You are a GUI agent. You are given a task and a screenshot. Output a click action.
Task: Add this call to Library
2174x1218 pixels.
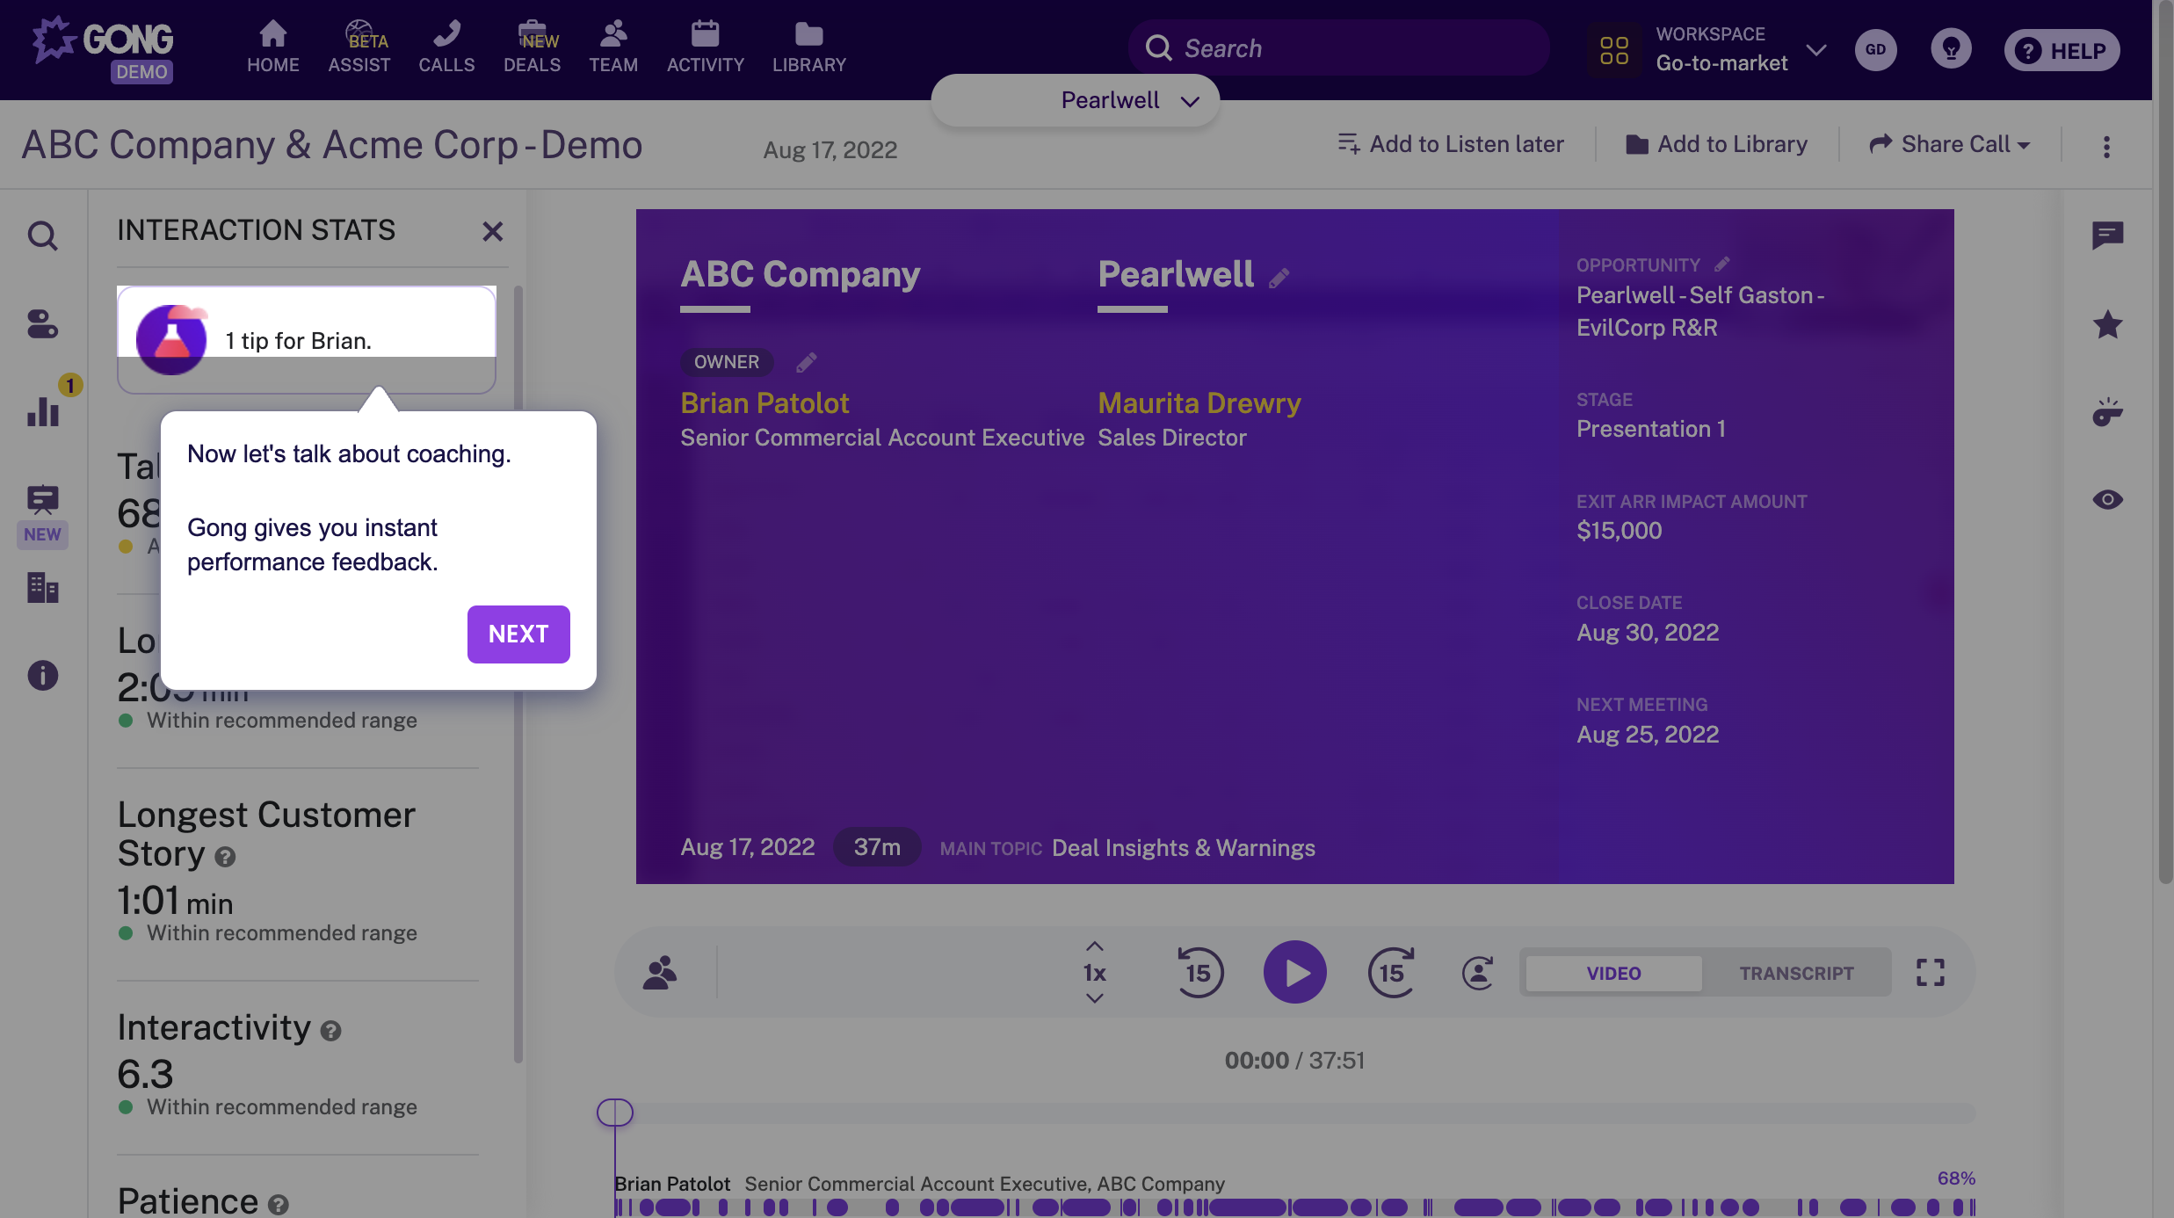[1716, 144]
